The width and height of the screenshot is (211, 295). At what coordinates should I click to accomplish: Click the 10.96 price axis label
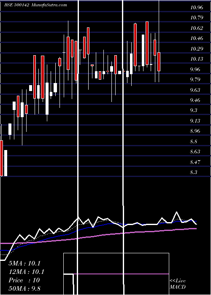pyautogui.click(x=197, y=8)
